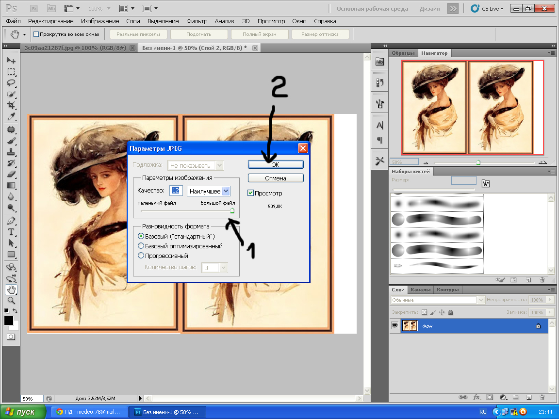
Task: Toggle Quick Mask mode icon
Action: click(x=11, y=337)
